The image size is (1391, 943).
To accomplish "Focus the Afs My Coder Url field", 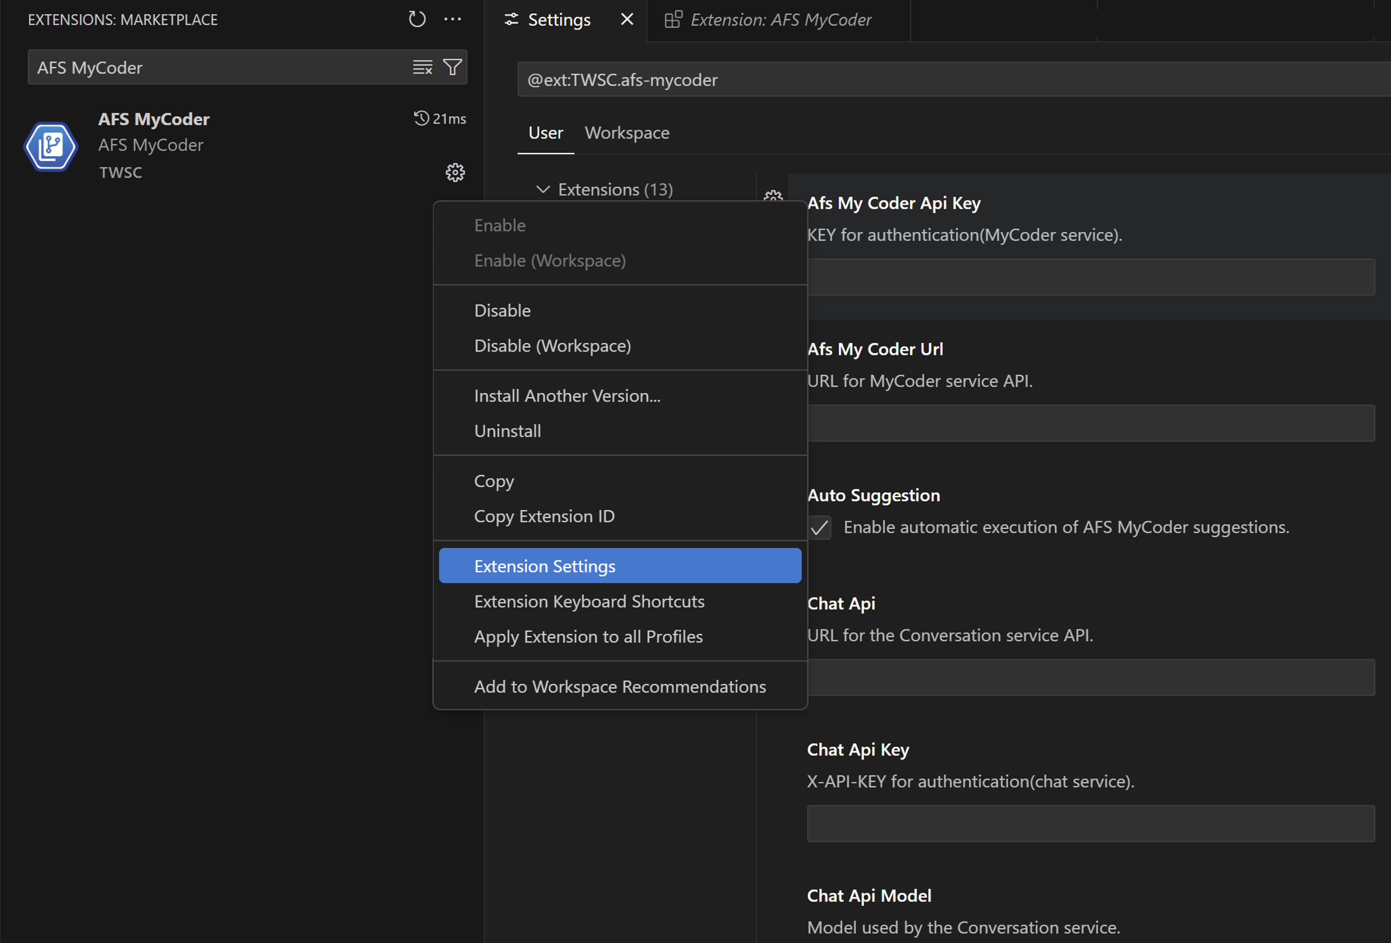I will point(1091,423).
